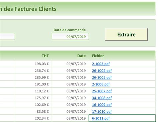Open the 17-1010.pdf file link
158x122 pixels.
pos(102,112)
